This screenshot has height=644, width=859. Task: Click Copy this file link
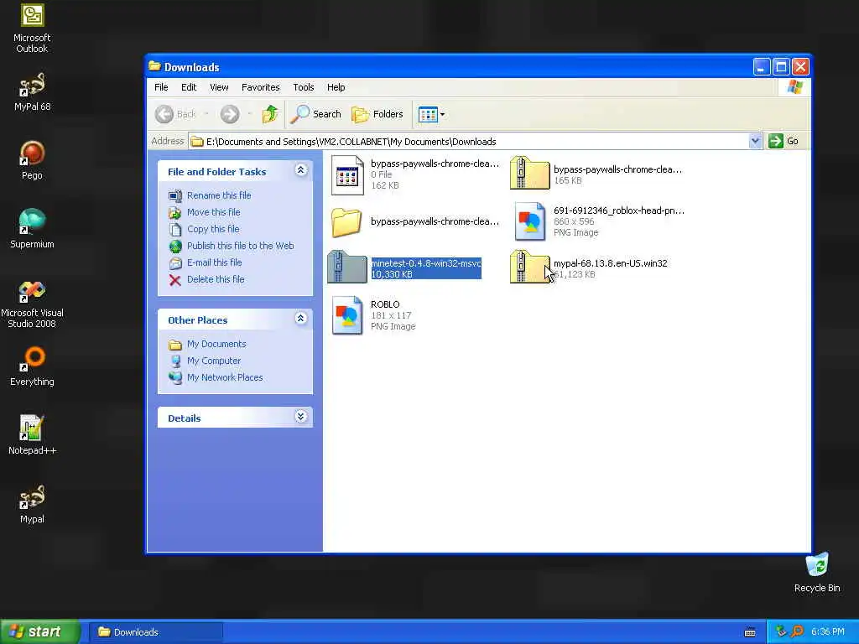(212, 229)
